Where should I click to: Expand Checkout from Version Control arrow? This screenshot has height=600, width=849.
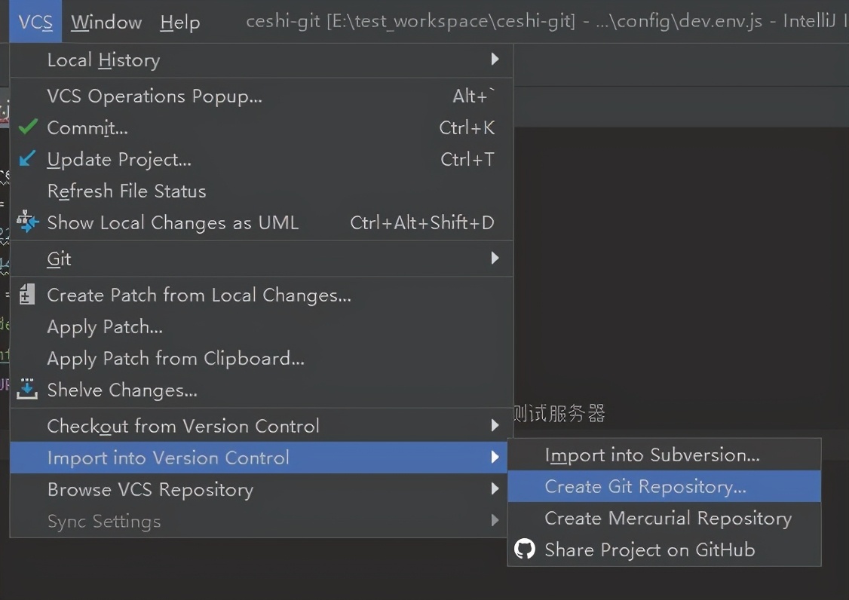point(495,425)
